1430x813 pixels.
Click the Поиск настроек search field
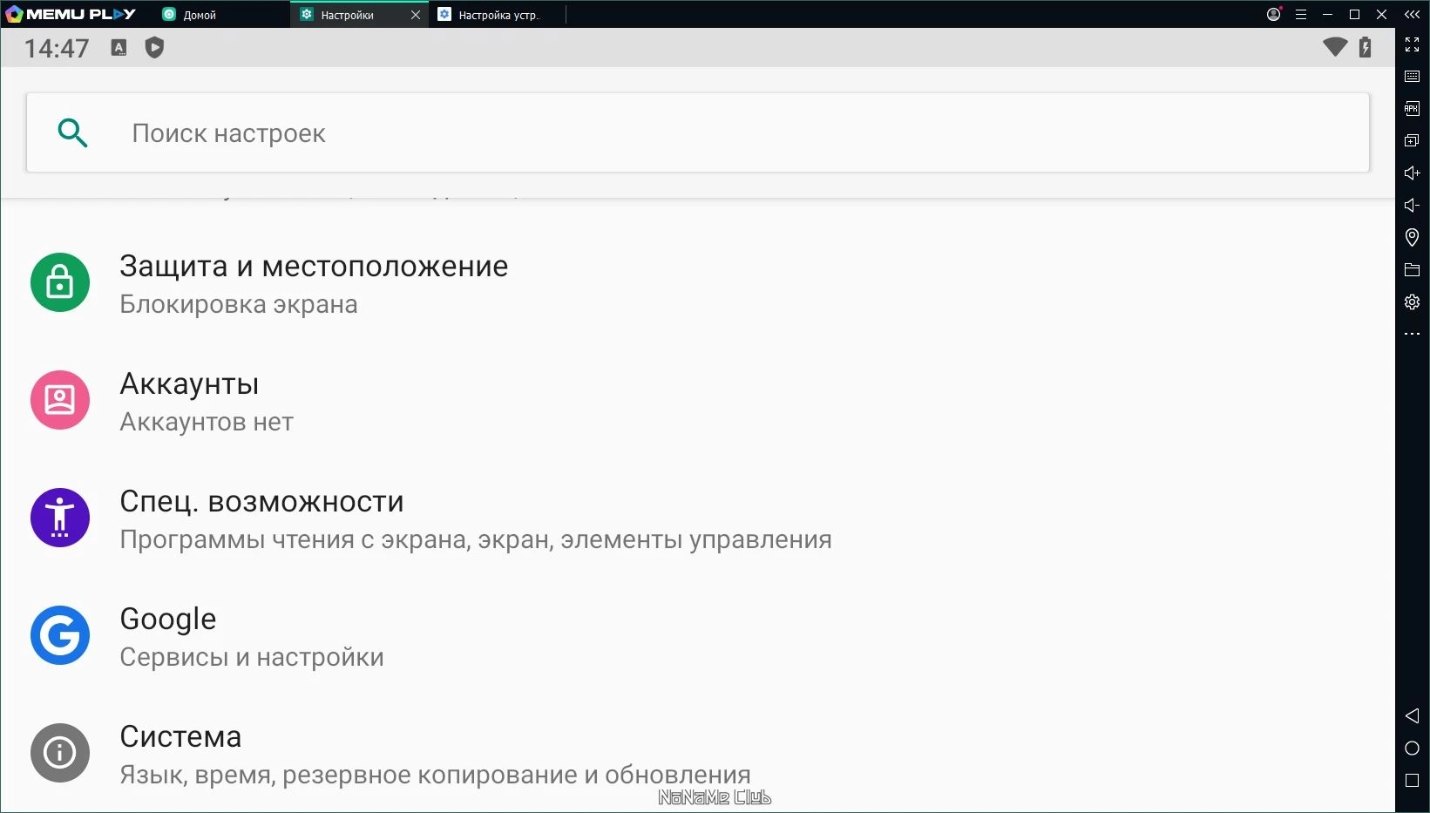[698, 132]
